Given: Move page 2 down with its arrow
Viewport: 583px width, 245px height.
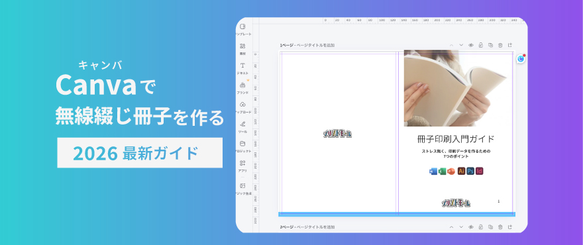Looking at the screenshot, I should [x=461, y=226].
